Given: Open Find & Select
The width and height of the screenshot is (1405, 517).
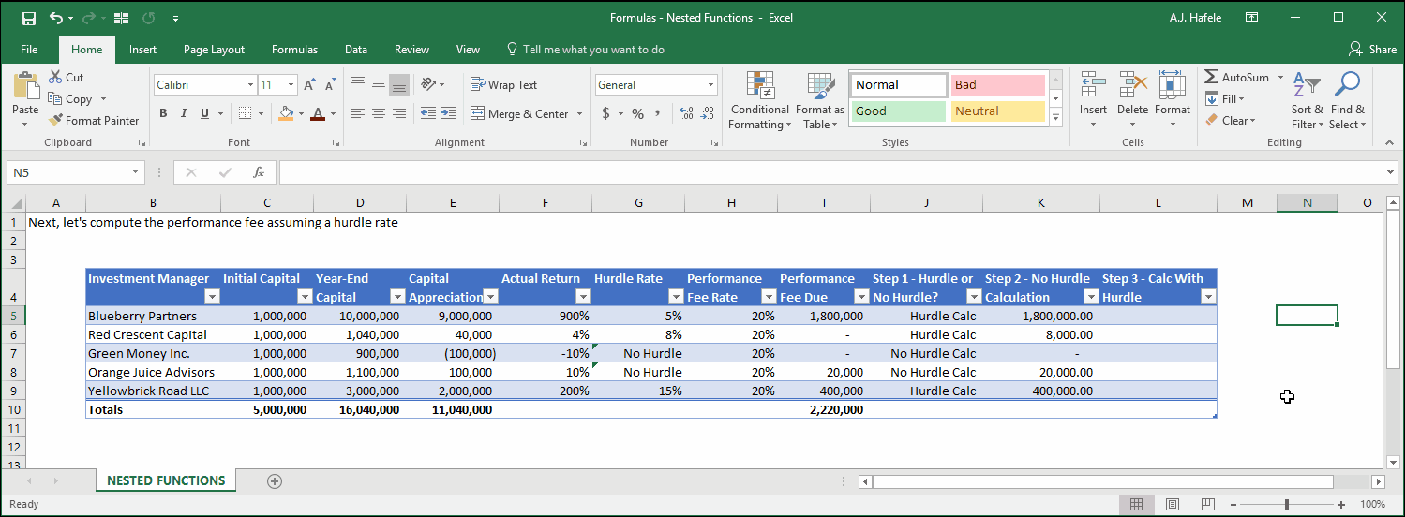Looking at the screenshot, I should tap(1347, 100).
